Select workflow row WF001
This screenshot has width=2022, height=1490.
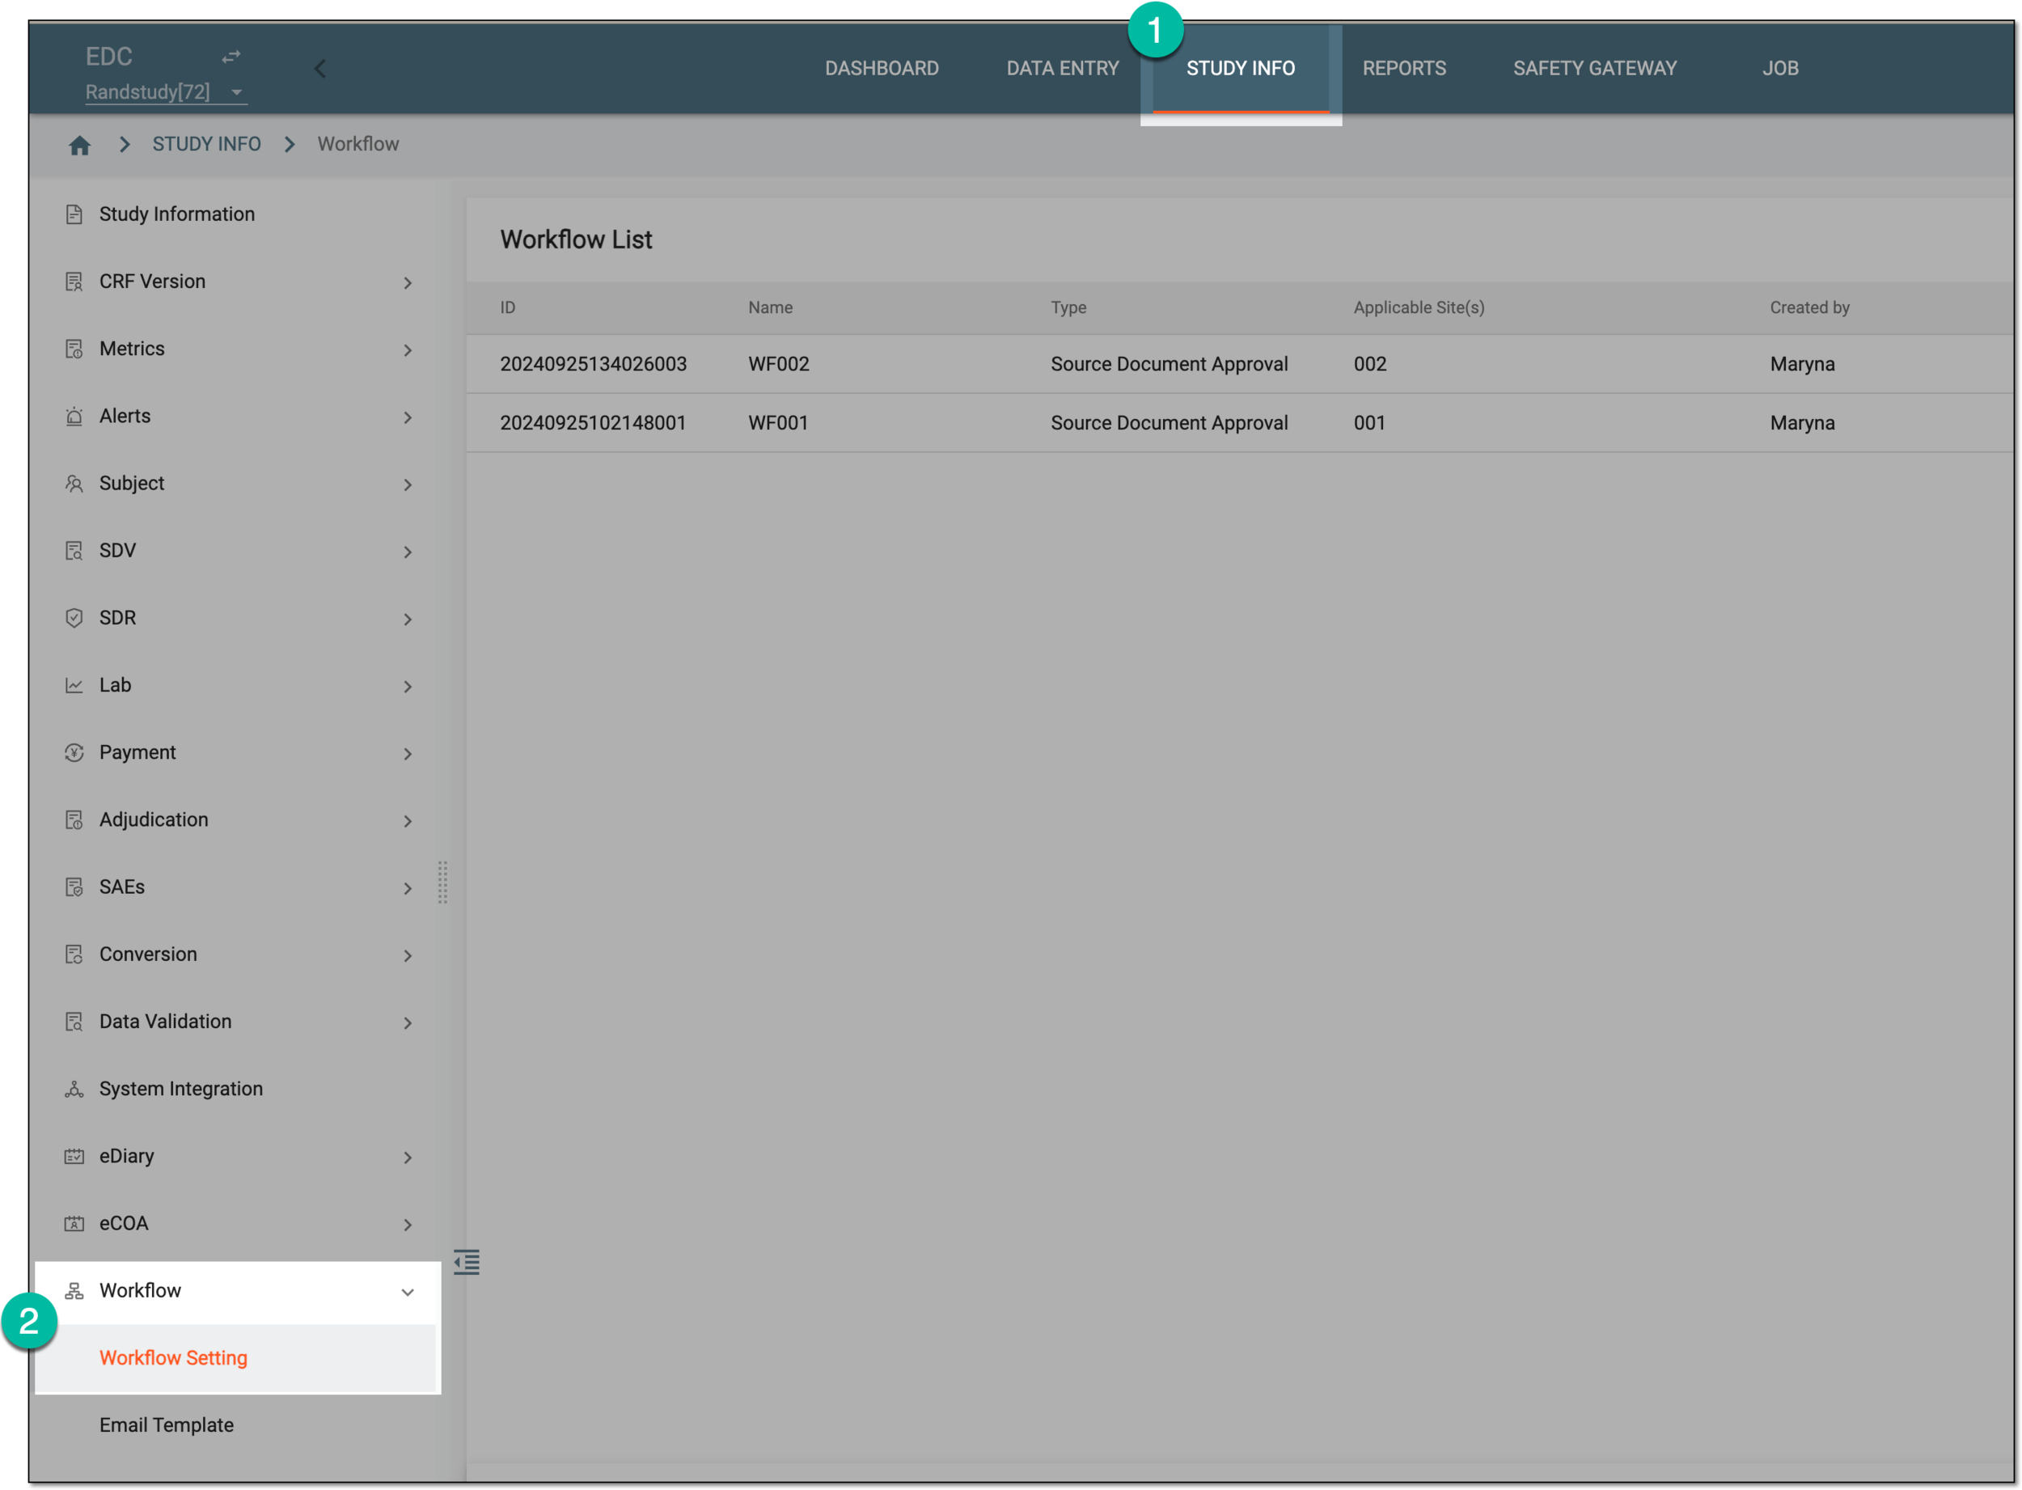(x=1239, y=423)
